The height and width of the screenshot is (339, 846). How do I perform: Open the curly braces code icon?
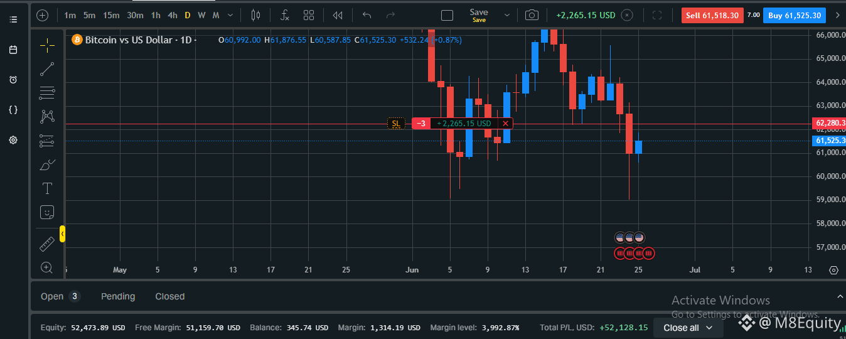[x=13, y=110]
